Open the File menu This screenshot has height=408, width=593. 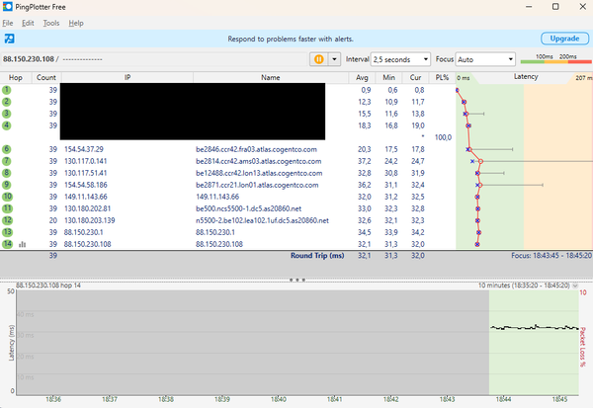pyautogui.click(x=8, y=23)
